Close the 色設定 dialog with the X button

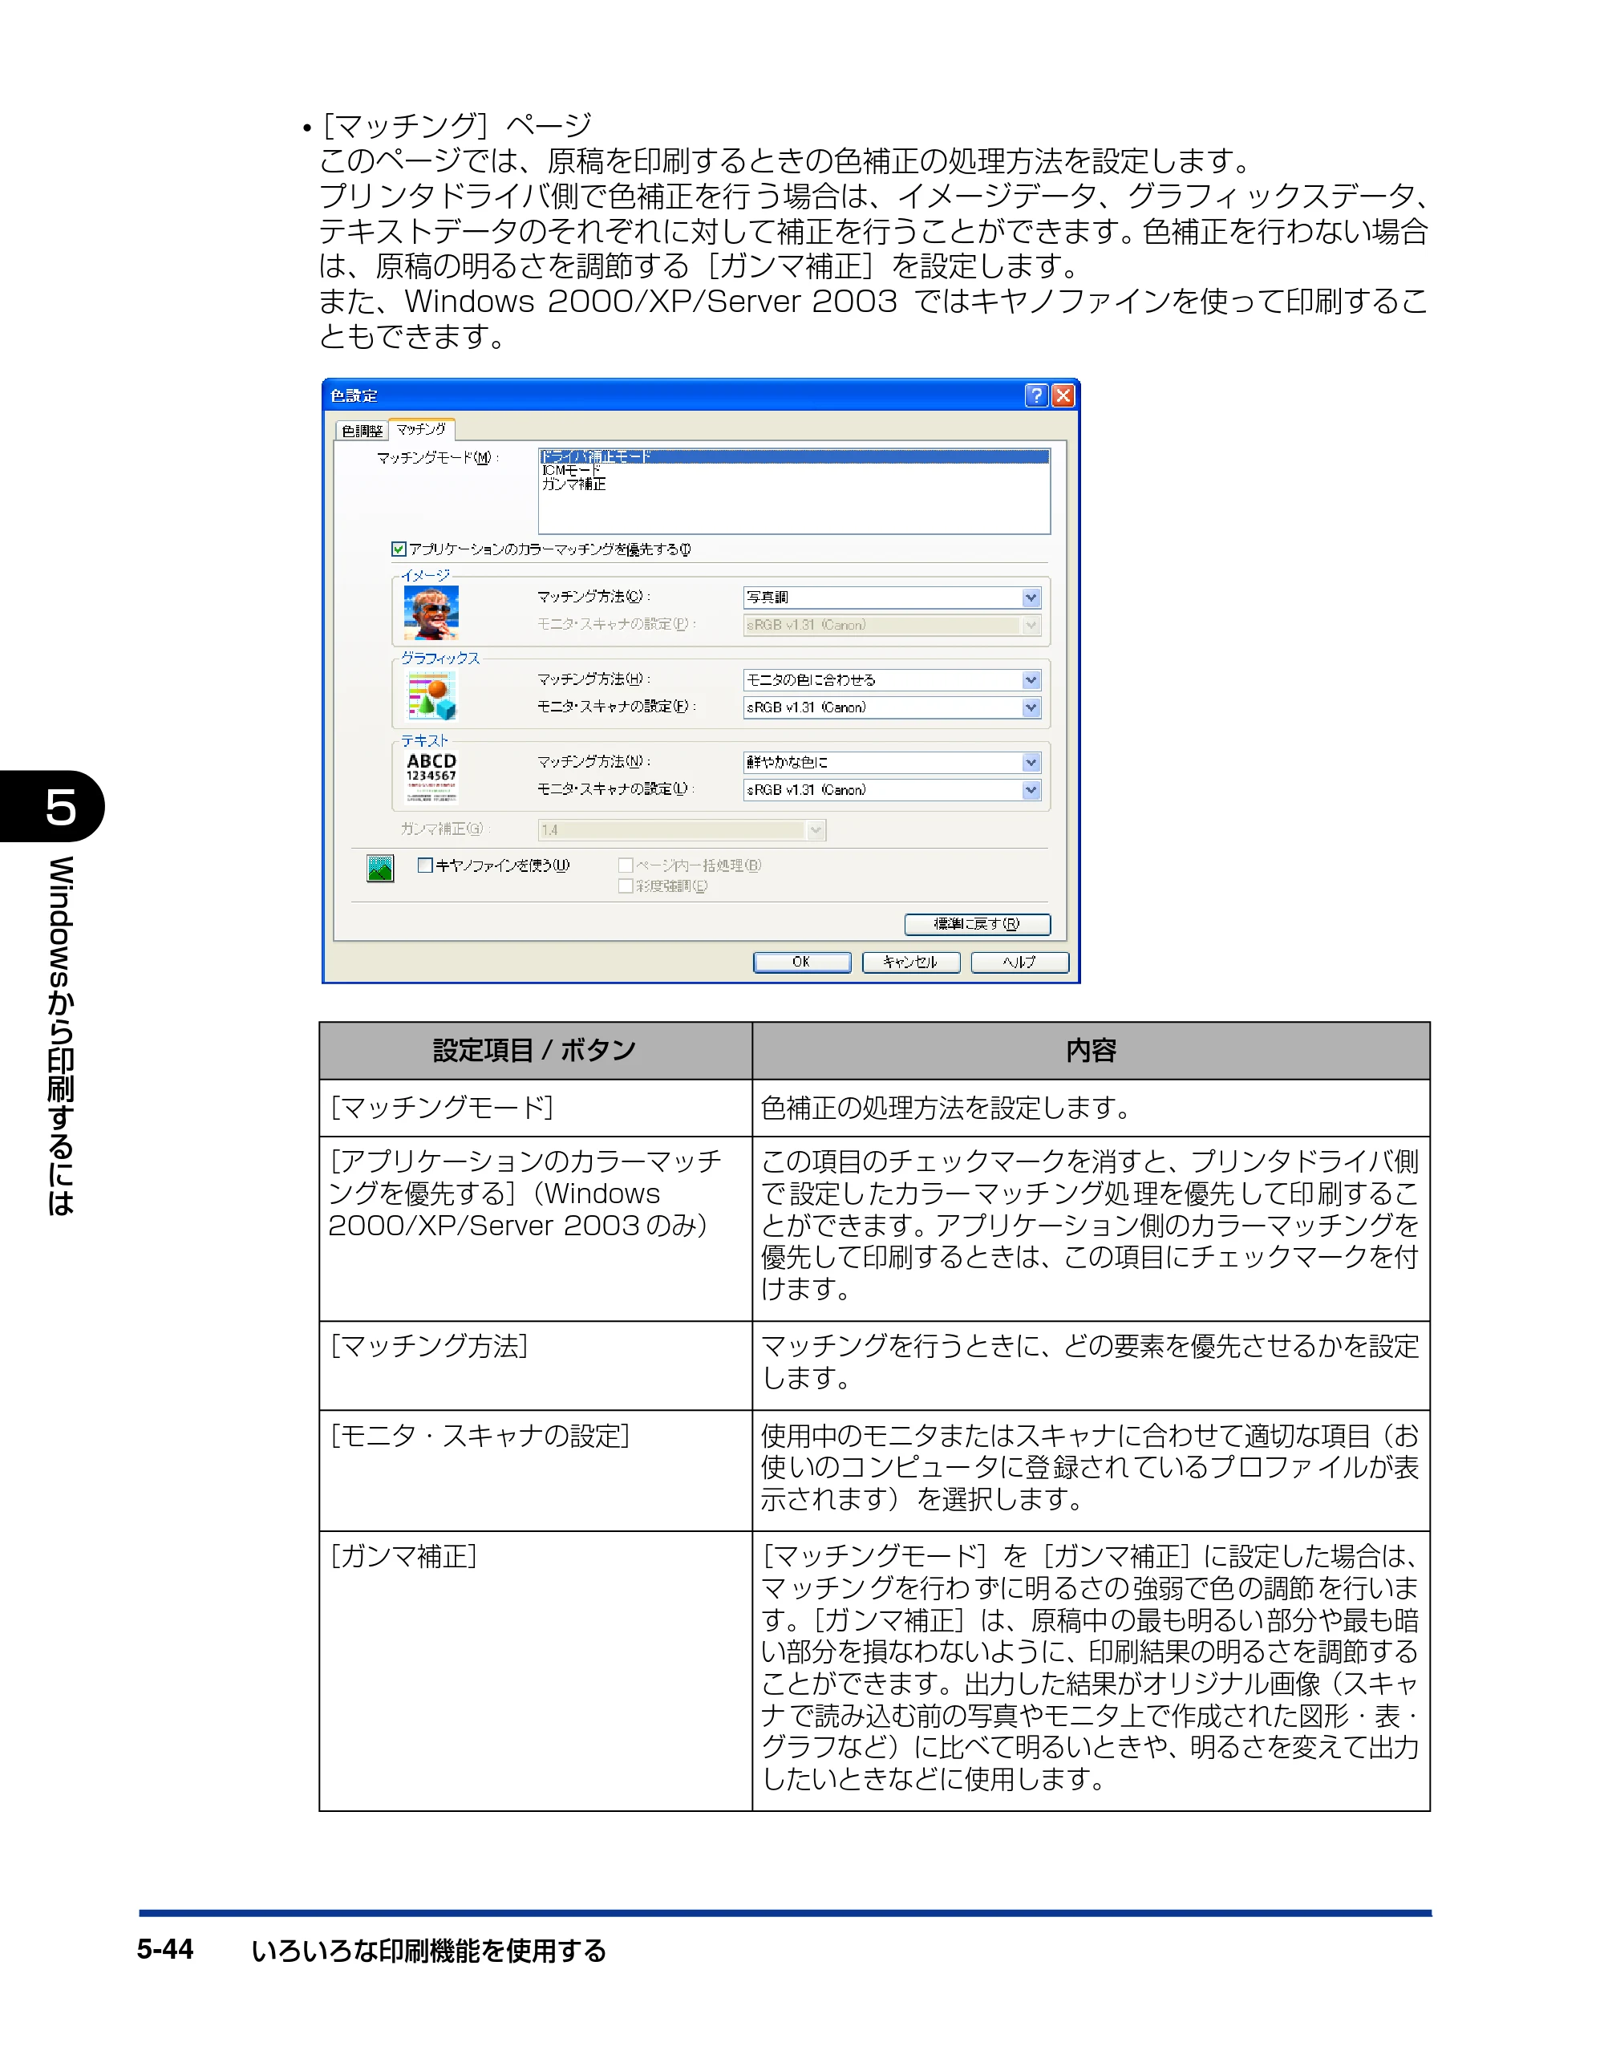1063,395
